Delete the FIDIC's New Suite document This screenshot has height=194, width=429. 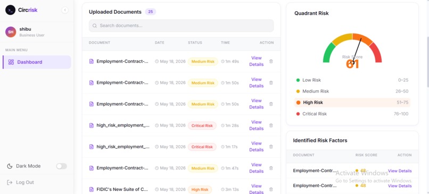pos(271,189)
